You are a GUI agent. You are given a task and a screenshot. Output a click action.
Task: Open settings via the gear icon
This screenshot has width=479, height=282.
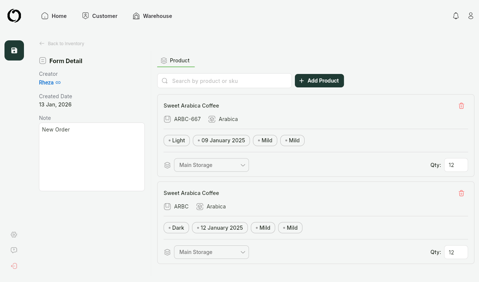click(x=14, y=235)
